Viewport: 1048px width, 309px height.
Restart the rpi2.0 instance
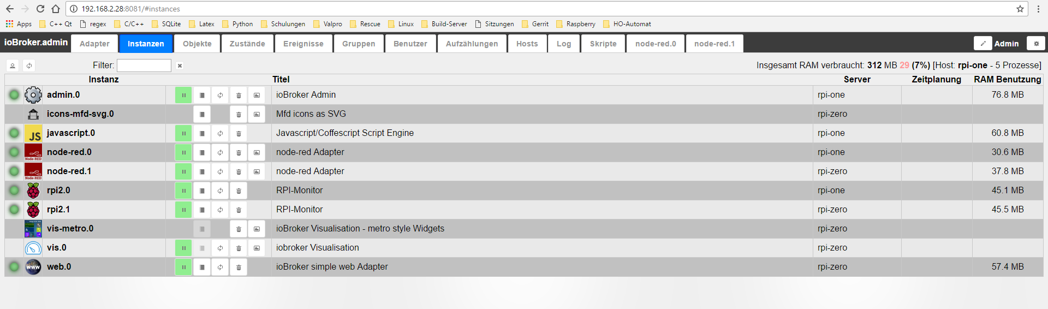tap(220, 191)
